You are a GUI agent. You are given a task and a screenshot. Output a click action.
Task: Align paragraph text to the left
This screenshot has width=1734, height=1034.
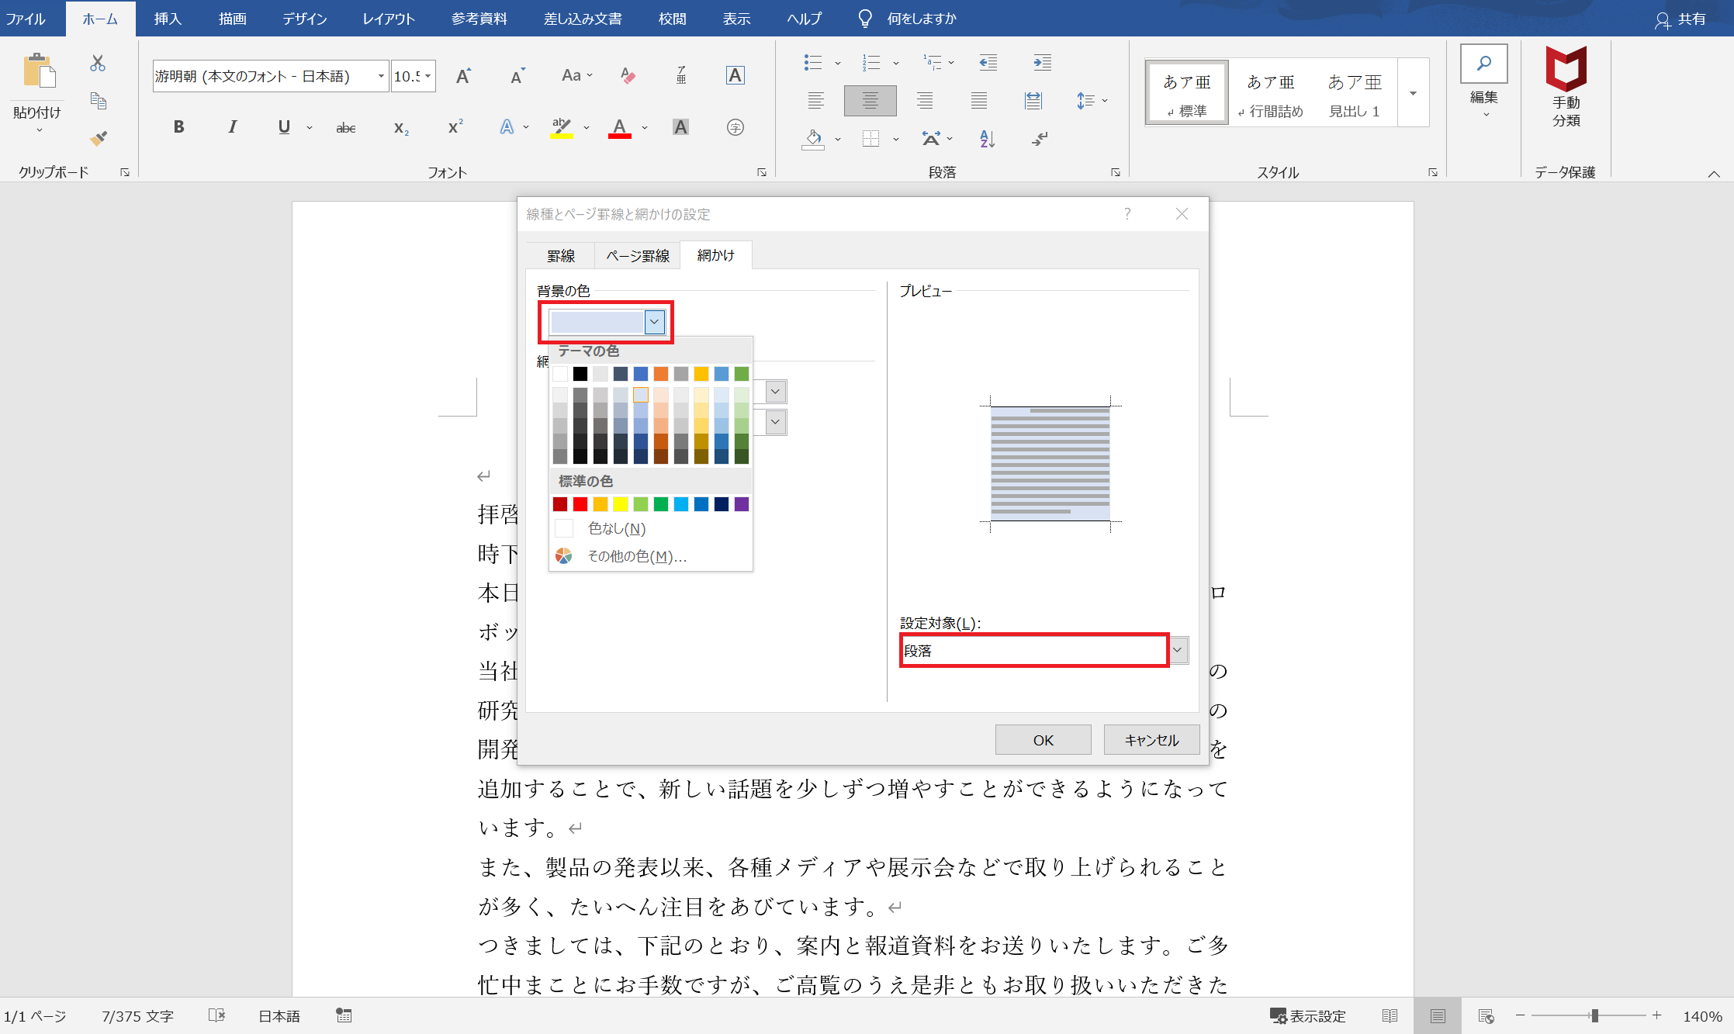coord(815,101)
